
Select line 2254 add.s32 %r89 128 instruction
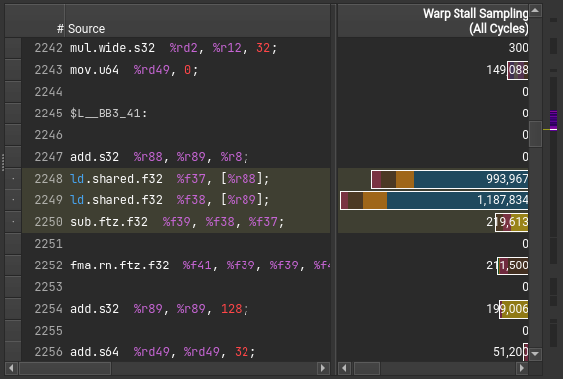(x=176, y=309)
